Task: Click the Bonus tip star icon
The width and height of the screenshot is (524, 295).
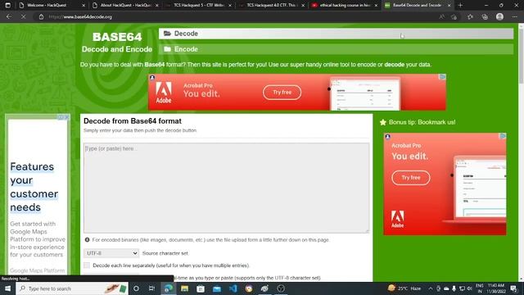Action: pos(383,122)
